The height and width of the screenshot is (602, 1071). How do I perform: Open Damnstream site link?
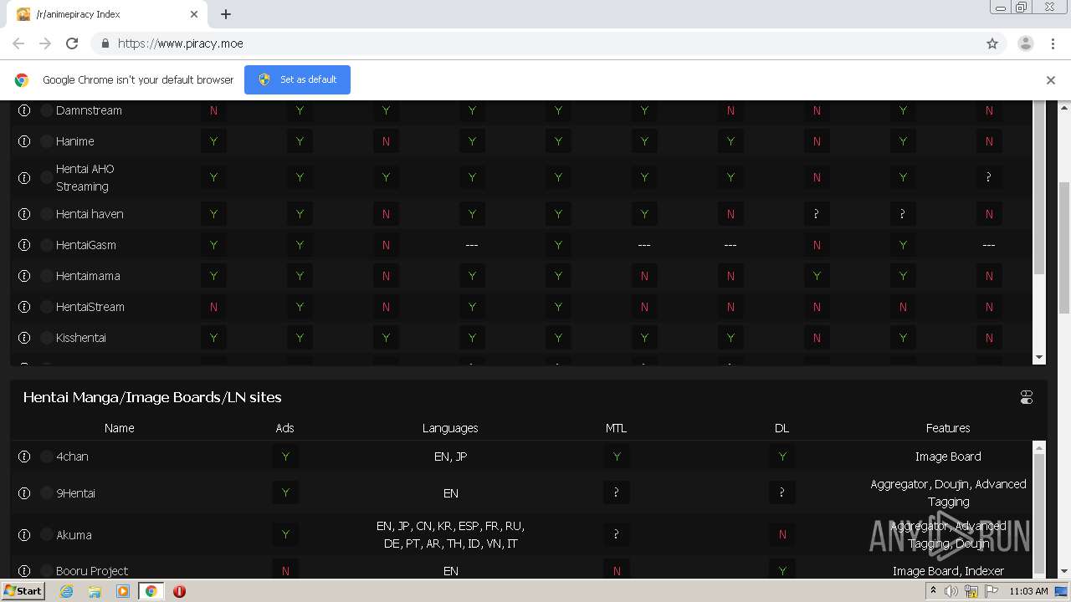89,110
